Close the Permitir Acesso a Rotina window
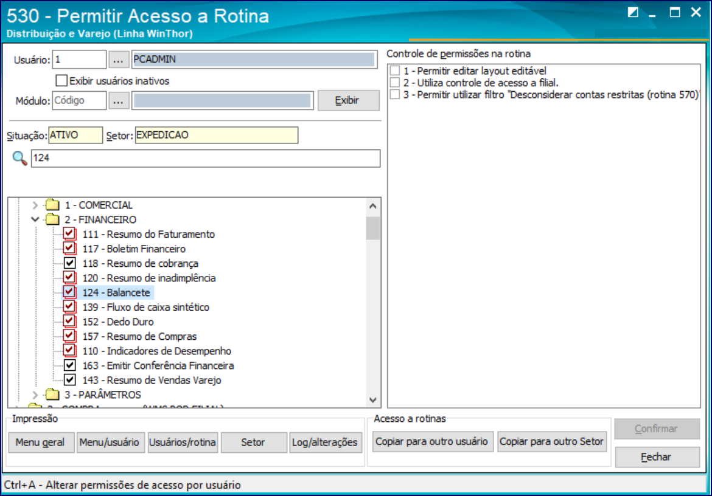 [696, 12]
